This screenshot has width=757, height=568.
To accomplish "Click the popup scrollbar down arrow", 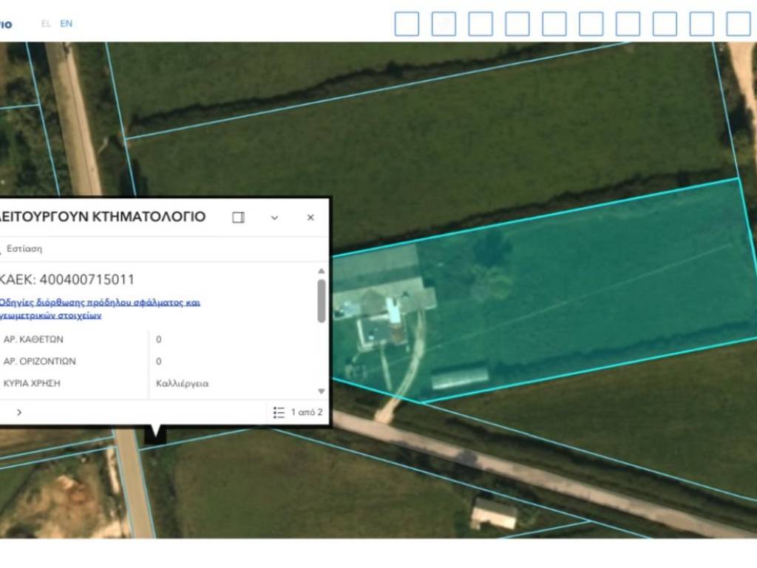I will (x=322, y=391).
